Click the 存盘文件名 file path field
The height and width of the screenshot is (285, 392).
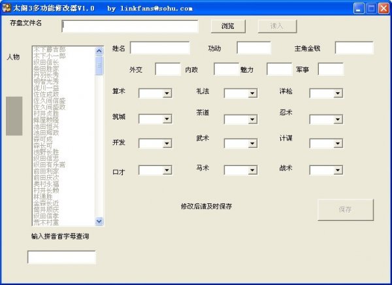(130, 26)
